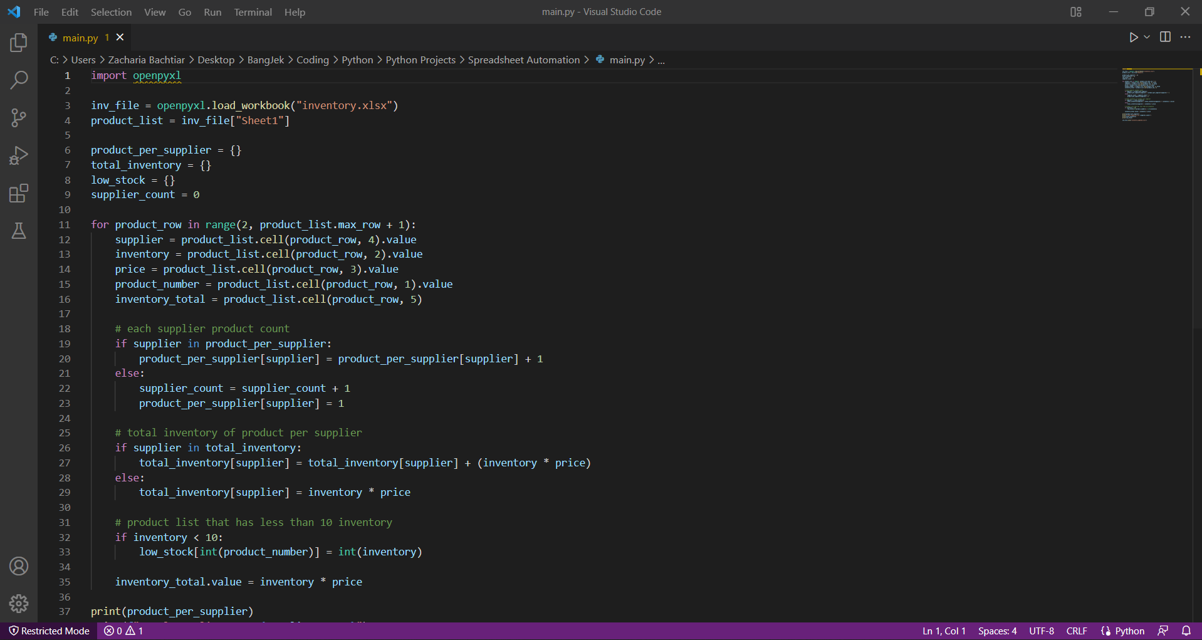Image resolution: width=1202 pixels, height=640 pixels.
Task: Click the comment 'total inventory of product per supplier'
Action: [x=239, y=433]
